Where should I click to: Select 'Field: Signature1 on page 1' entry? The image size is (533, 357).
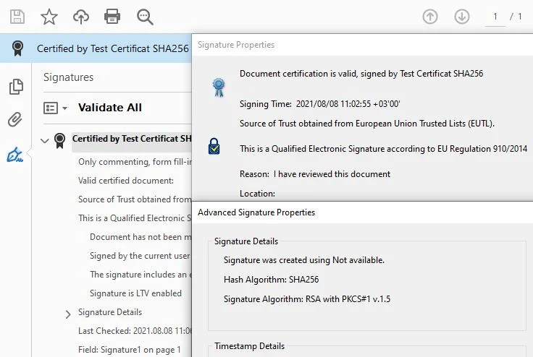tap(134, 350)
